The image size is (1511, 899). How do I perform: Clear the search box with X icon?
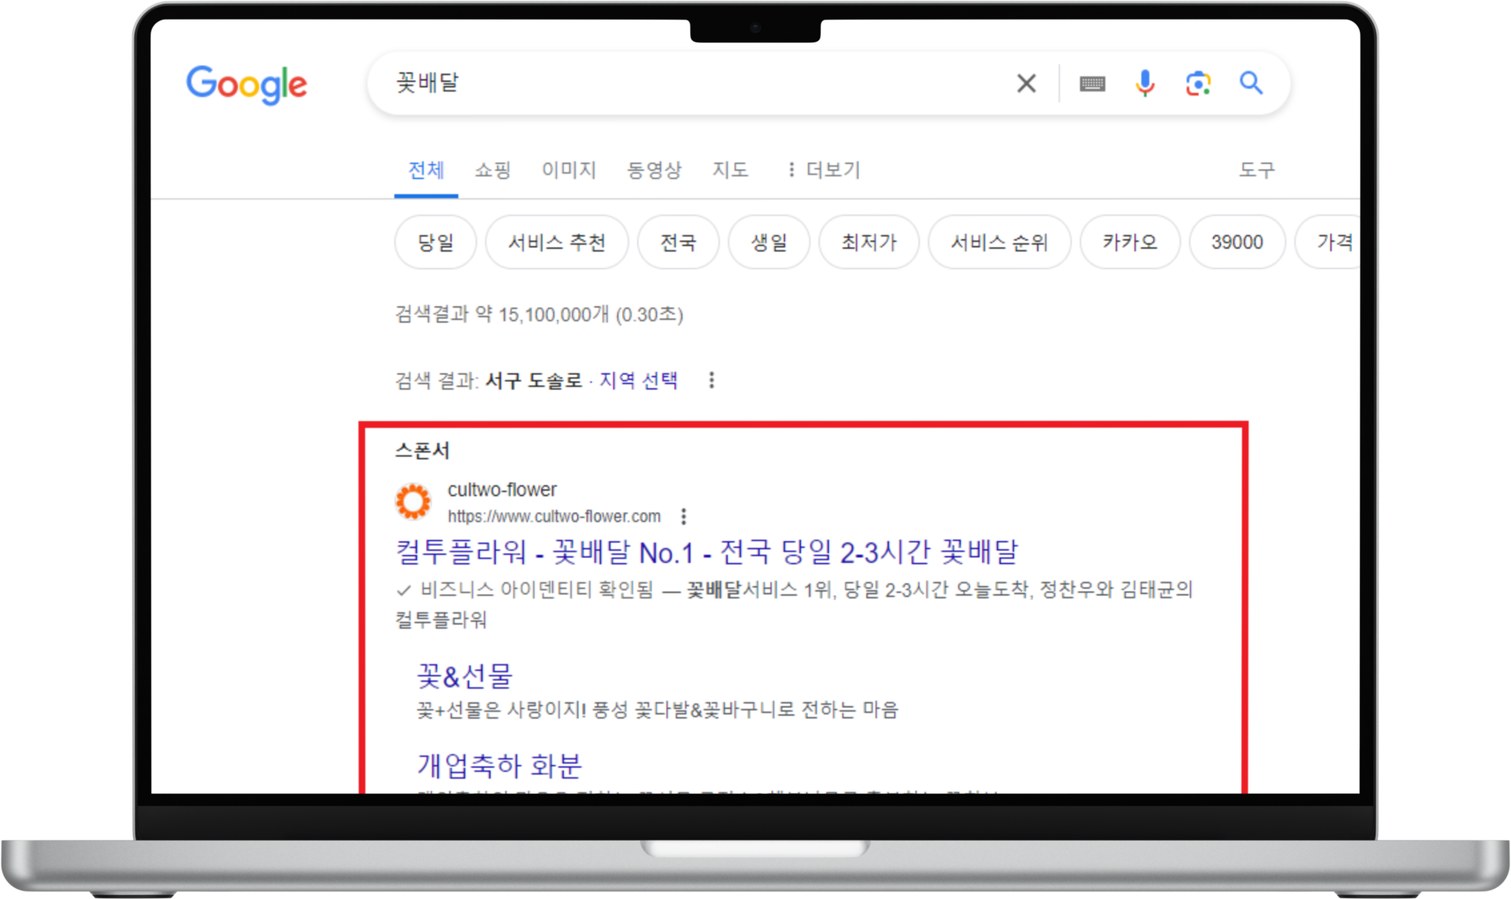(1026, 83)
